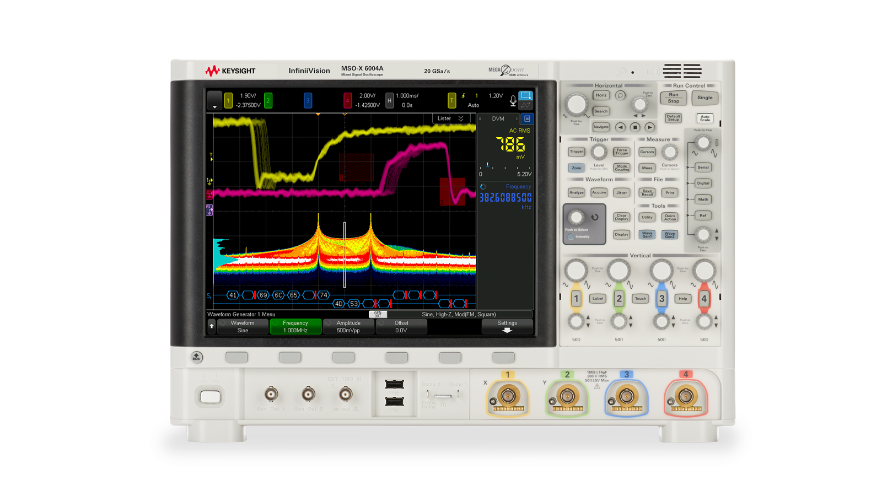Click the Back button below the screen

click(197, 357)
